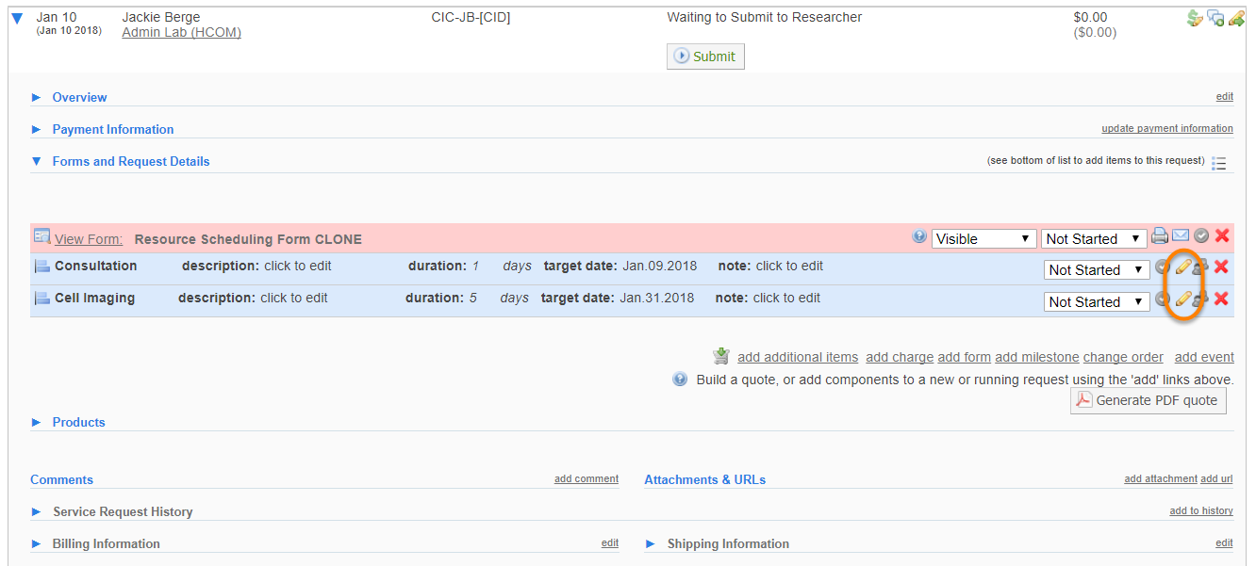Delete the Consultation milestone with red X
1256x566 pixels.
[x=1221, y=267]
